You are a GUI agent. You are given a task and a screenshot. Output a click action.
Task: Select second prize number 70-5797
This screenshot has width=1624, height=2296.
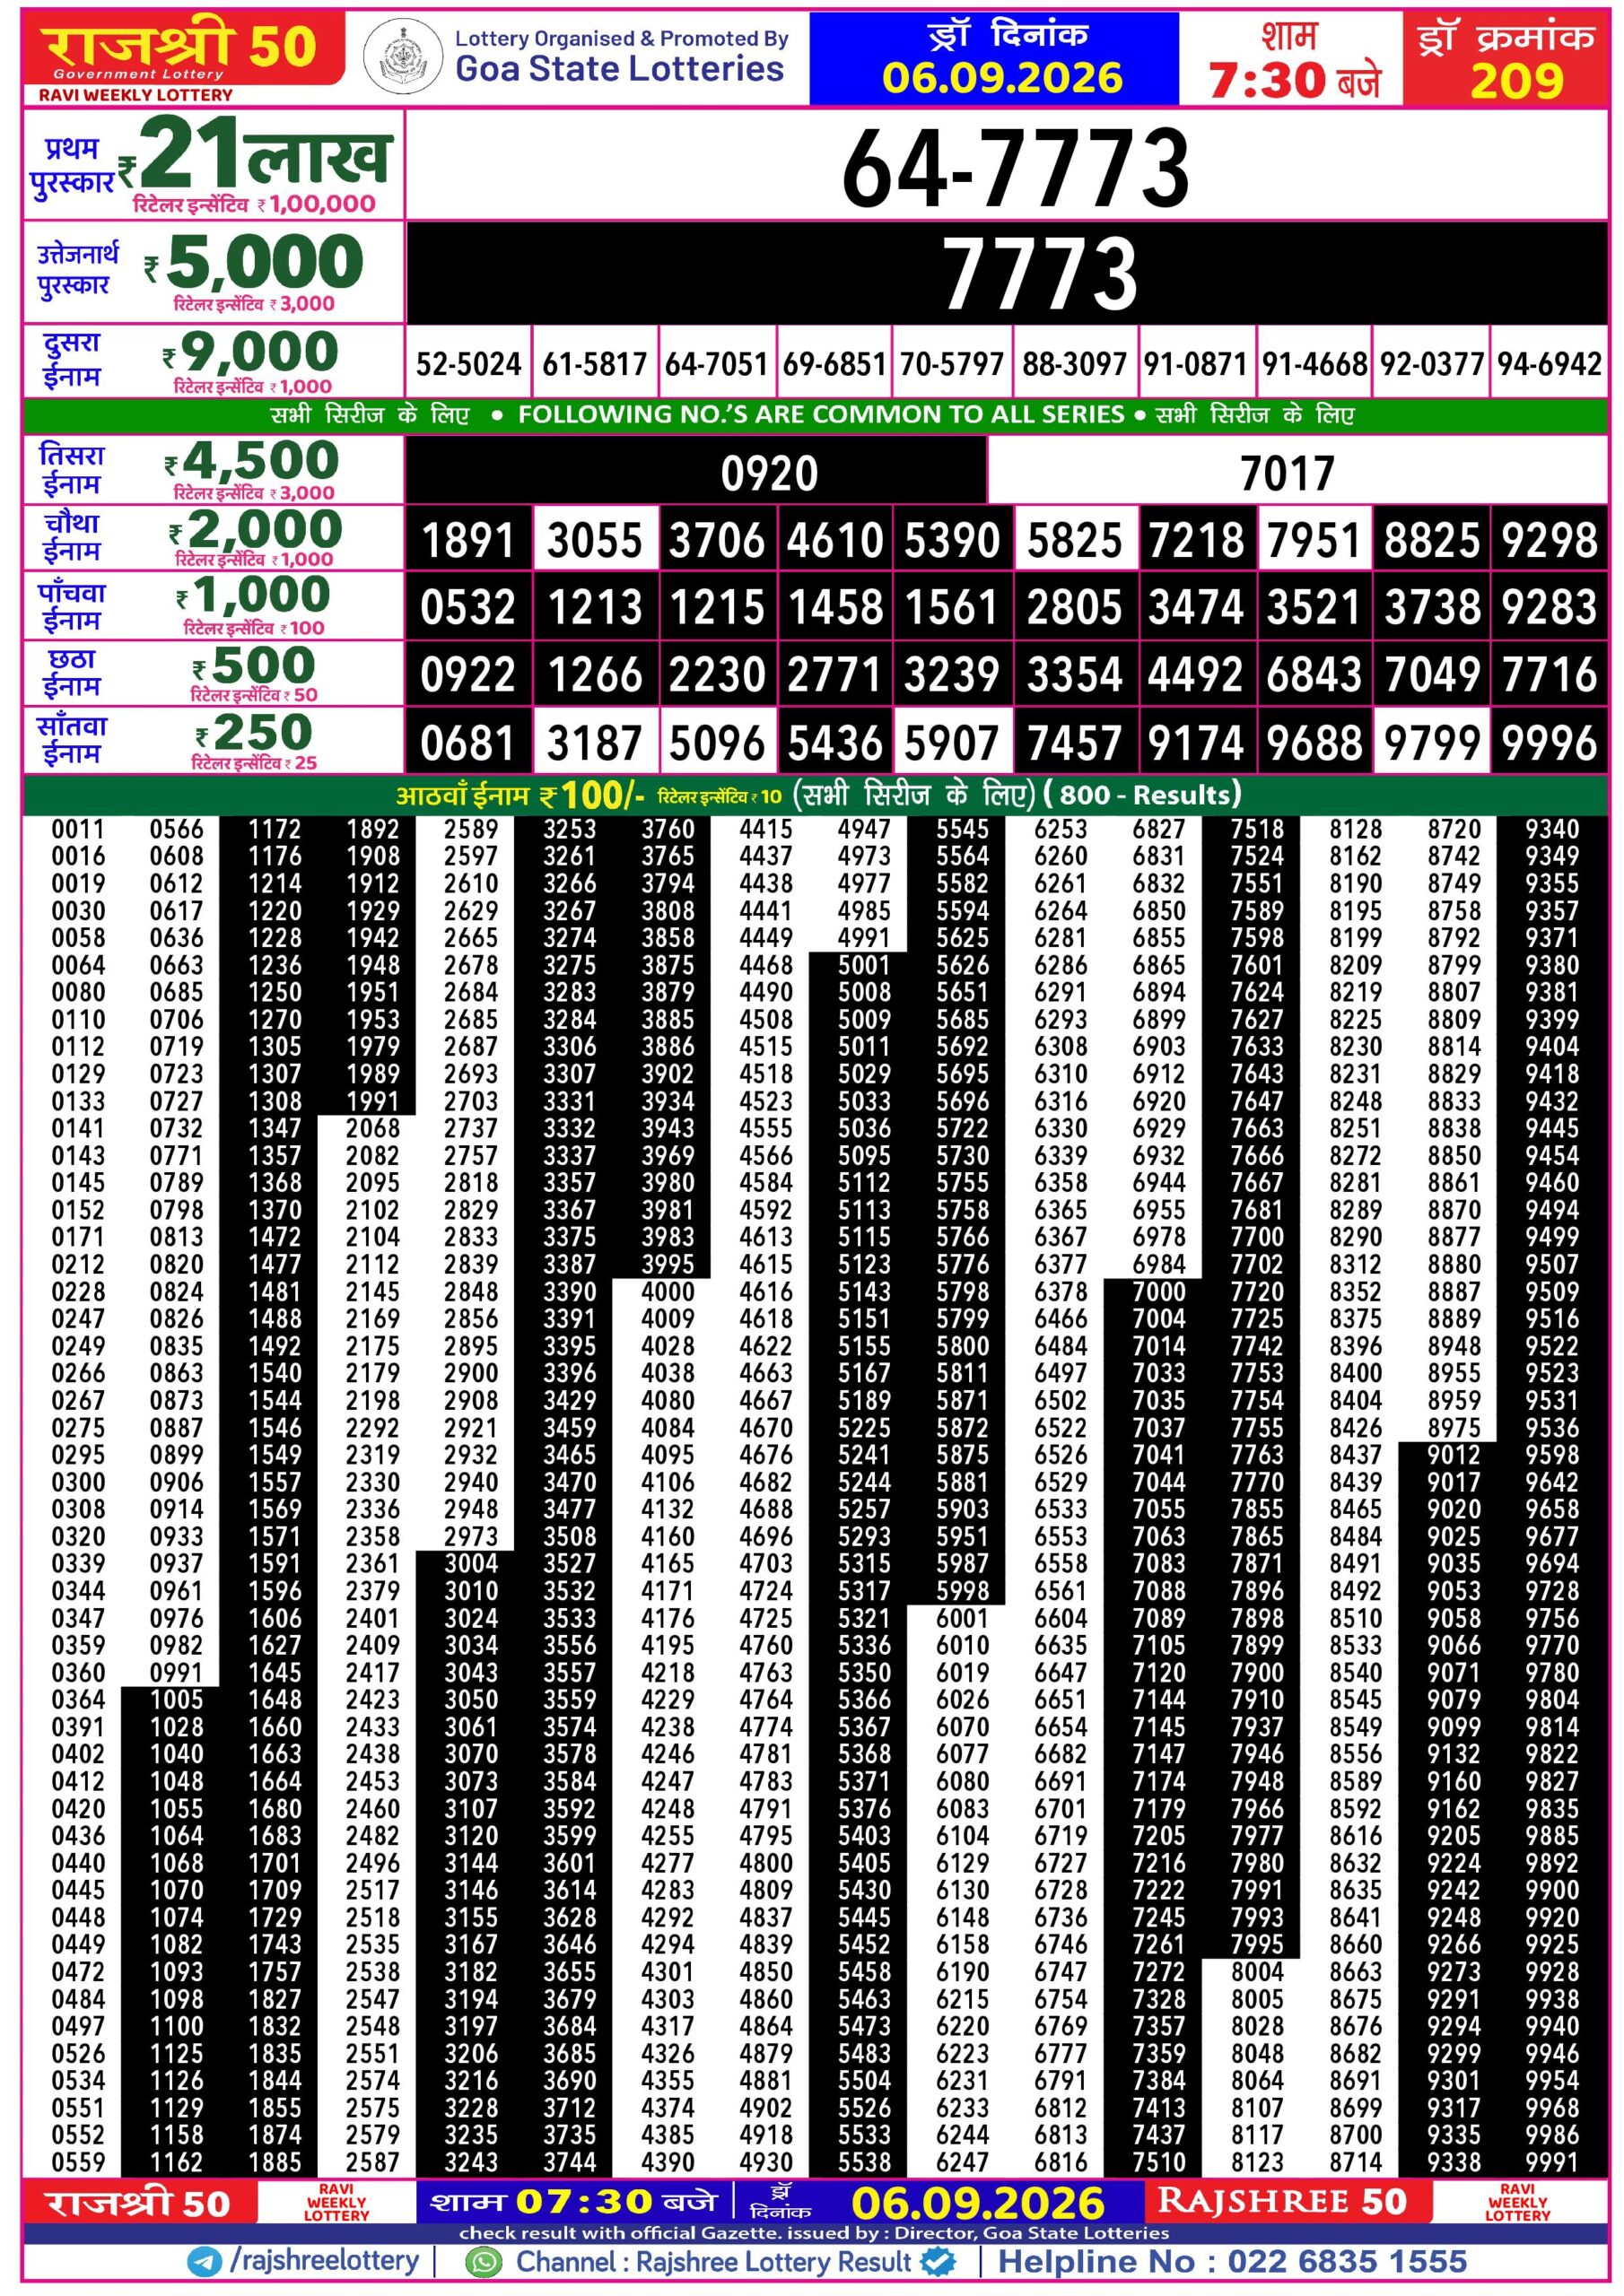coord(952,364)
